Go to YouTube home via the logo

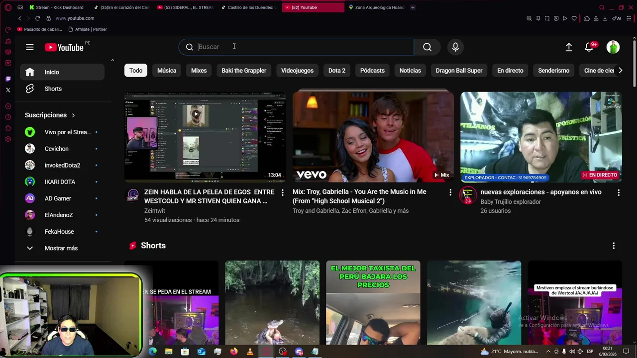[64, 47]
